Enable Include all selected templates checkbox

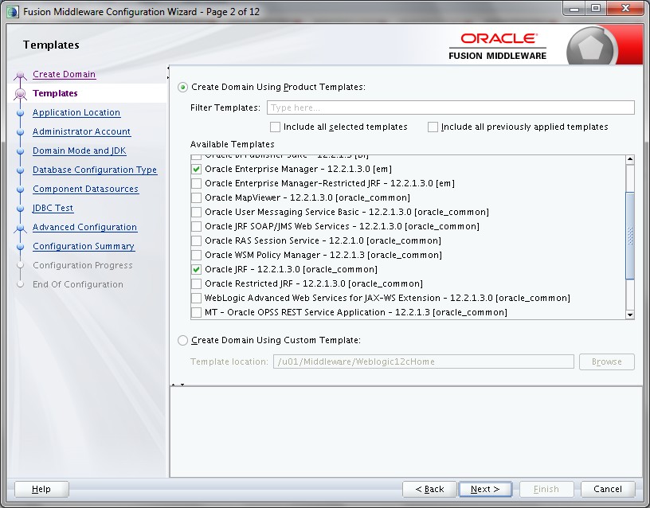click(275, 127)
